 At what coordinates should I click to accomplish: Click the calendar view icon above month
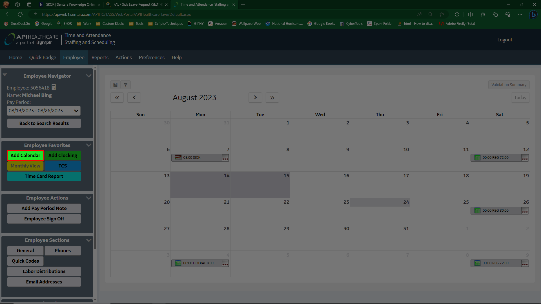coord(115,85)
